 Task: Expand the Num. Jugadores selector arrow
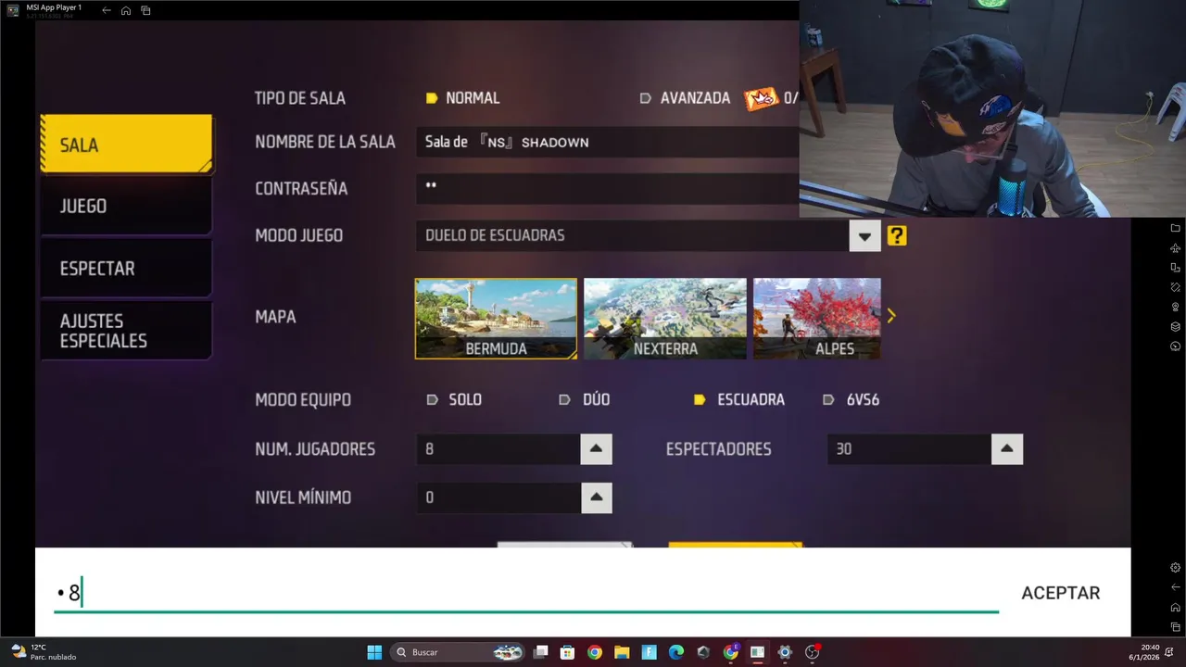click(x=596, y=449)
